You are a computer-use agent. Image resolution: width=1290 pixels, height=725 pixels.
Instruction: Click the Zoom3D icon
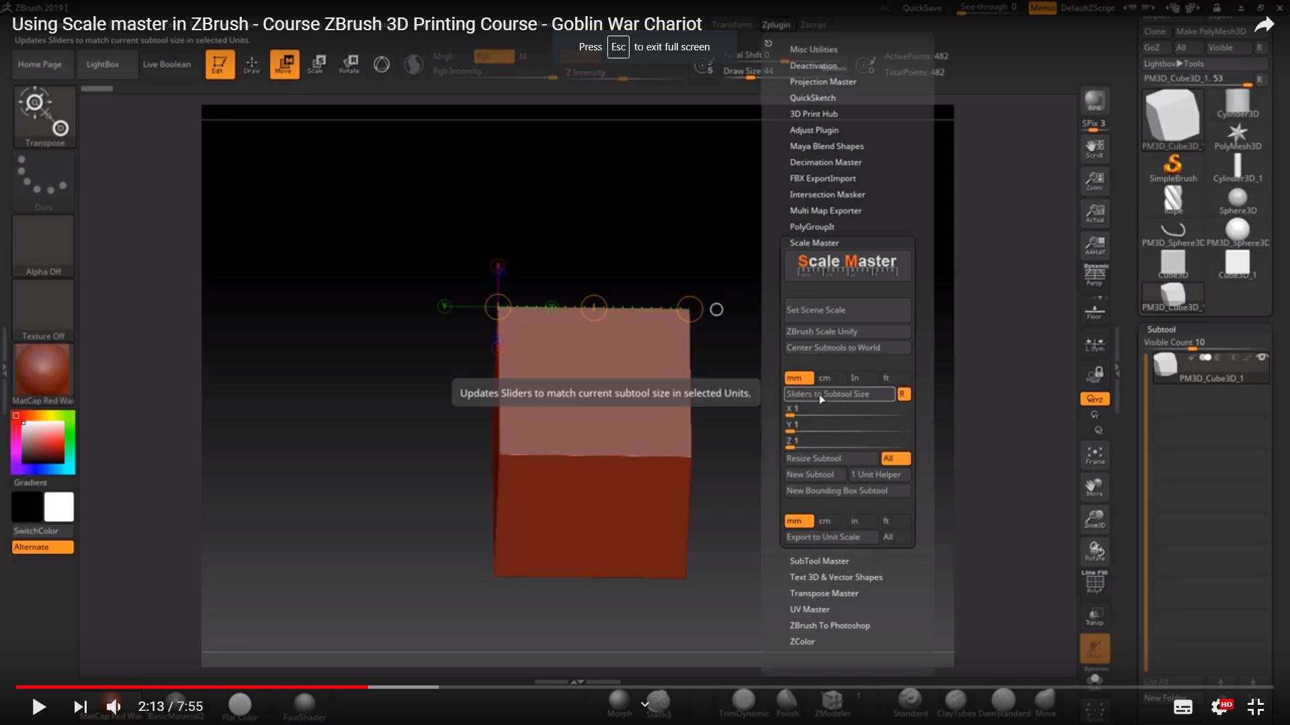tap(1094, 519)
